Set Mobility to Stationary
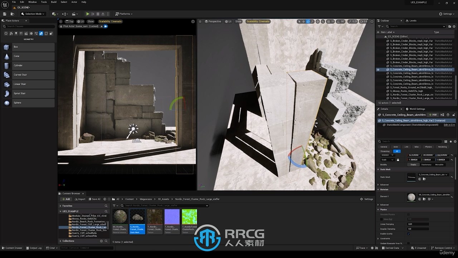458x258 pixels. coord(426,164)
